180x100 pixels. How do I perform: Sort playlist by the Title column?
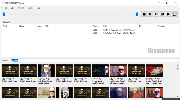click(x=68, y=26)
